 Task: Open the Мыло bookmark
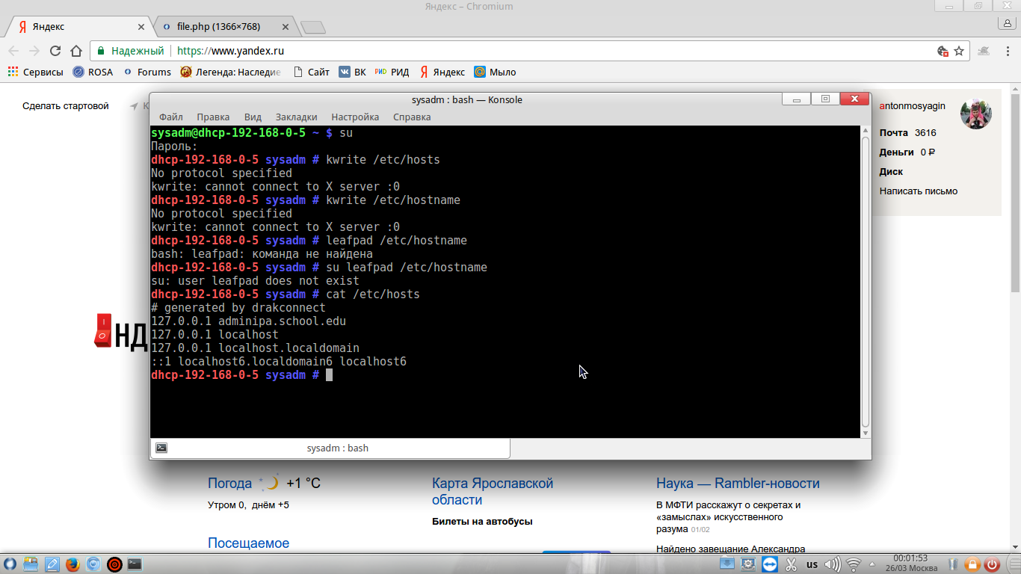[495, 72]
